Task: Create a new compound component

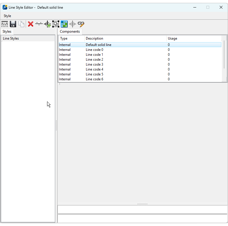Action: [56, 24]
